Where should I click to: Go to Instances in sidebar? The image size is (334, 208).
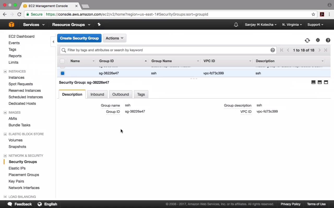16,77
